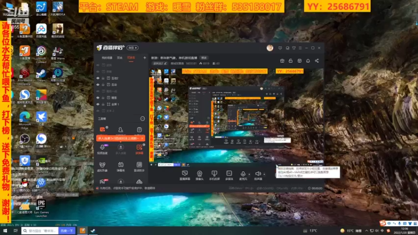Open Steam from the taskbar
Image resolution: width=418 pixels, height=235 pixels.
92,231
